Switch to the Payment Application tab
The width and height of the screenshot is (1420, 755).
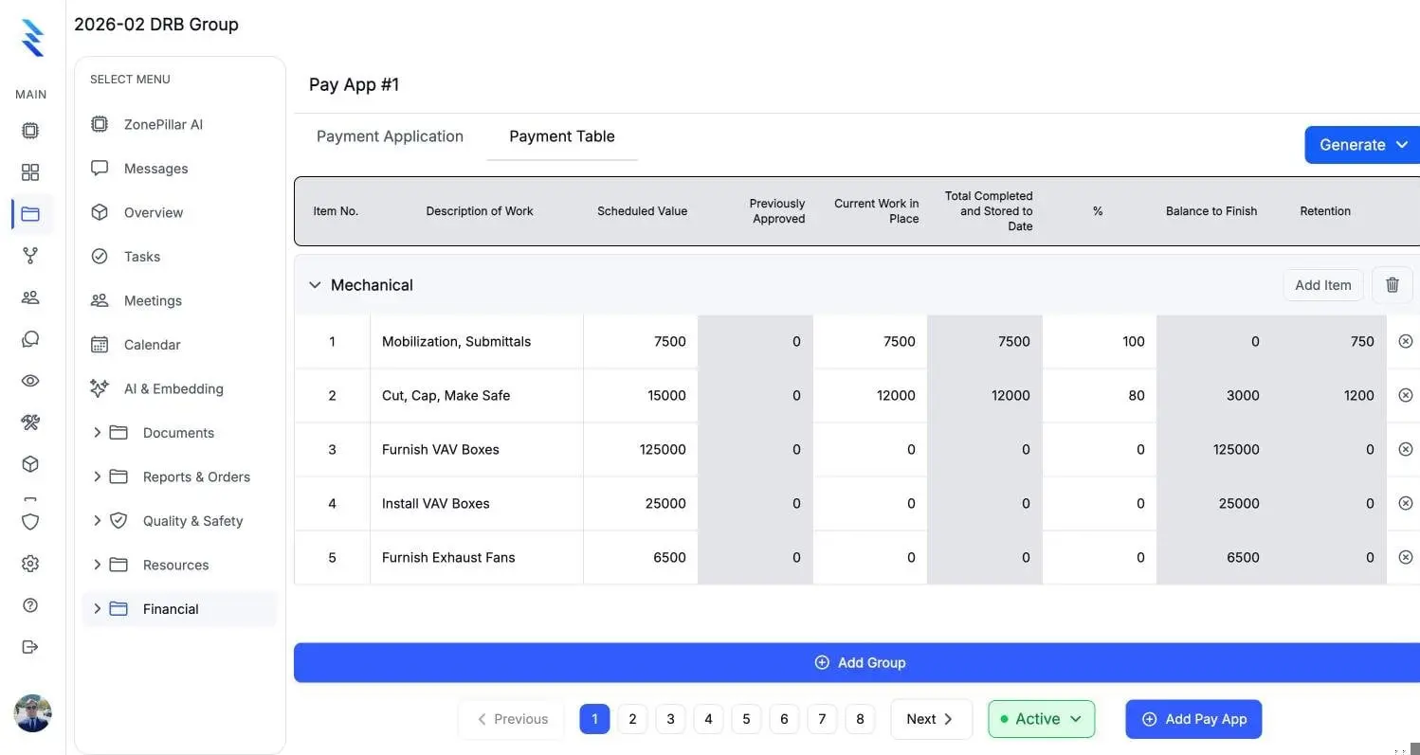click(x=390, y=136)
